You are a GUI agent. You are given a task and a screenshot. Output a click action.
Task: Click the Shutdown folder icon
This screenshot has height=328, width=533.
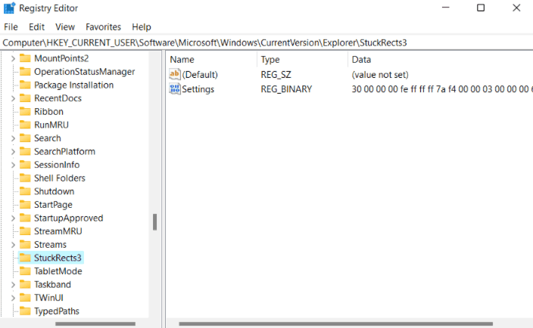click(x=25, y=191)
